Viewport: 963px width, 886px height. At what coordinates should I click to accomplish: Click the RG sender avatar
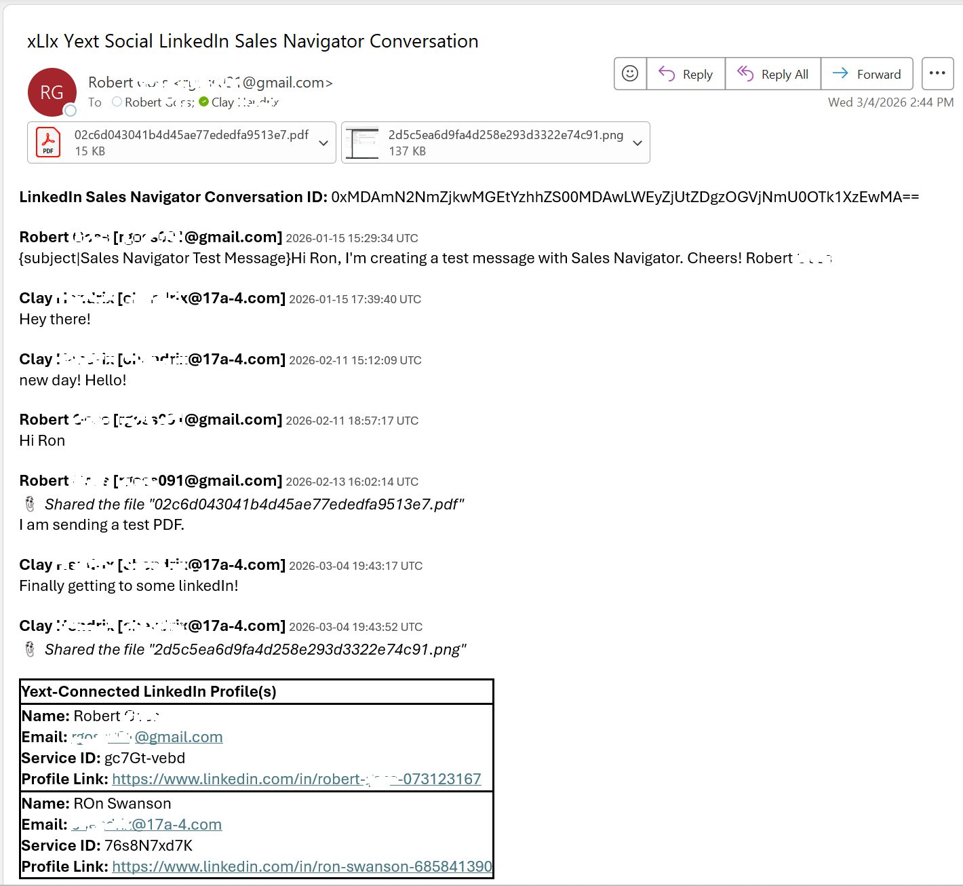pyautogui.click(x=52, y=92)
